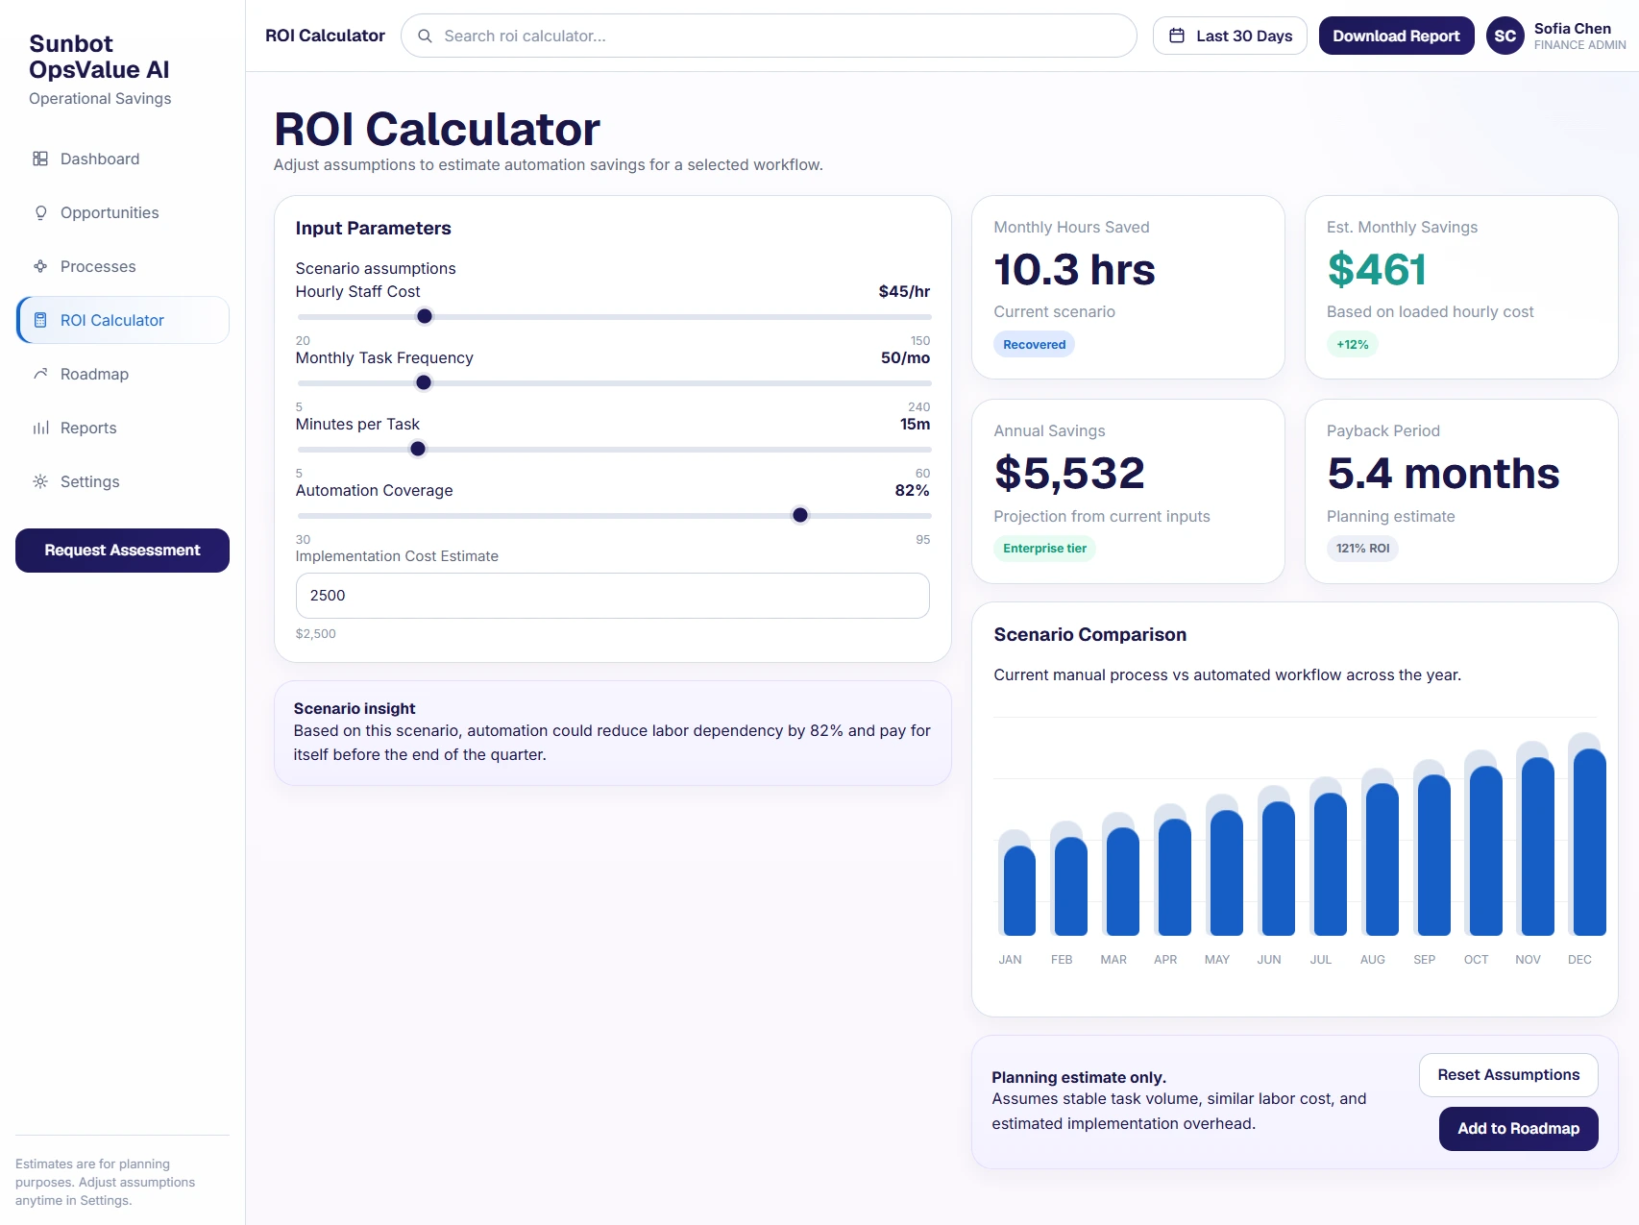Viewport: 1639px width, 1225px height.
Task: Click the Reports bar chart icon
Action: pos(40,428)
